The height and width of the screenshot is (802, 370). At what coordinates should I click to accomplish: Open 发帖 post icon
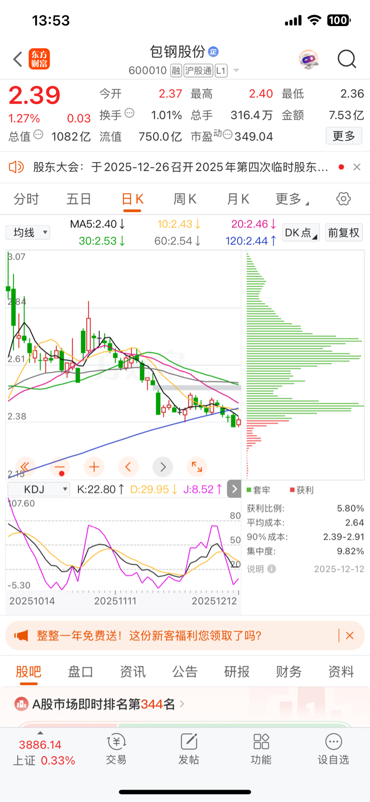189,749
